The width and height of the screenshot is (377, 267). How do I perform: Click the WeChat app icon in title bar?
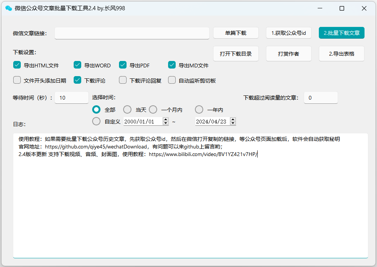tap(9, 8)
